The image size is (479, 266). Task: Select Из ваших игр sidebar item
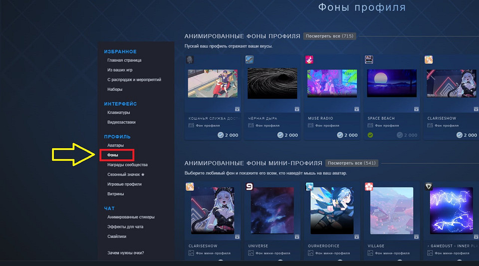coord(120,70)
